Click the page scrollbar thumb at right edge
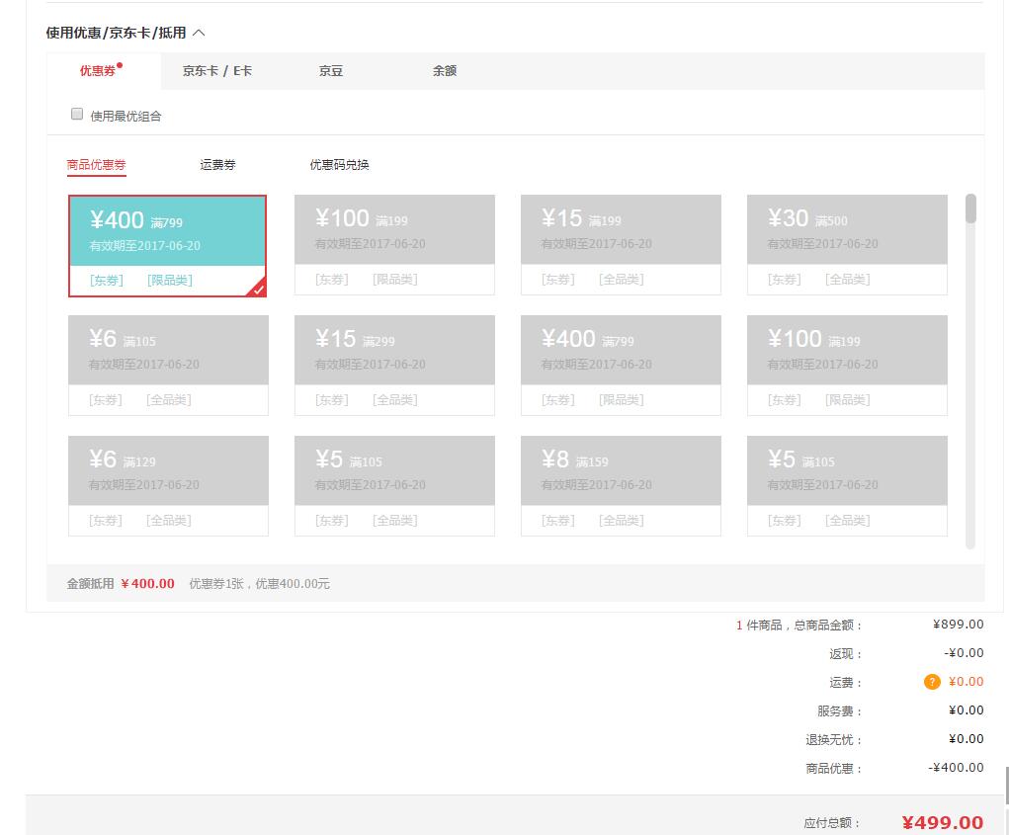1009x835 pixels. click(1007, 785)
